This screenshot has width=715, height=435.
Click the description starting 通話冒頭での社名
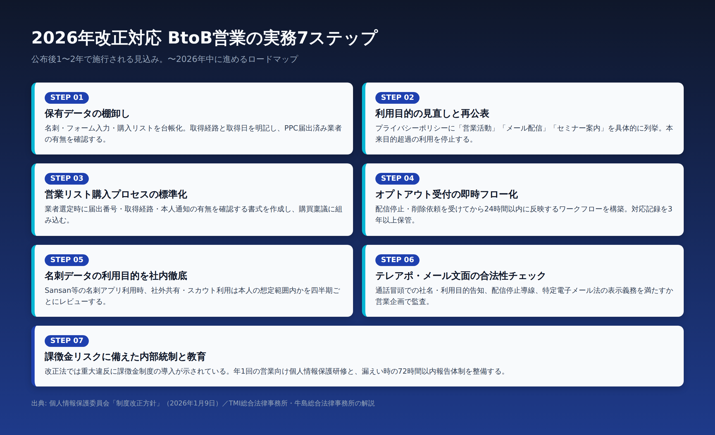pos(524,296)
